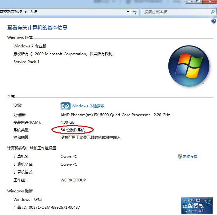The image size is (217, 215).
Task: Expand the breadcrumb arrow before 系统
Action: [x=26, y=12]
